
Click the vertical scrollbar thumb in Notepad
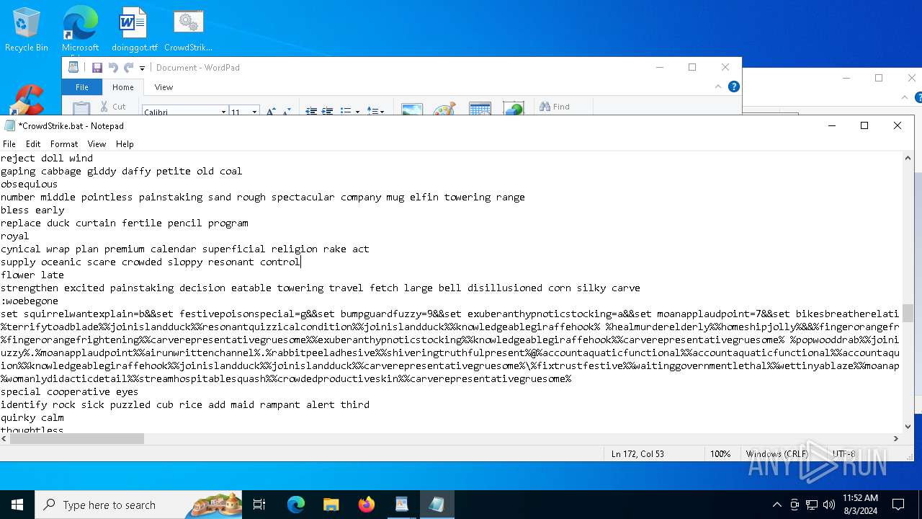pyautogui.click(x=908, y=314)
